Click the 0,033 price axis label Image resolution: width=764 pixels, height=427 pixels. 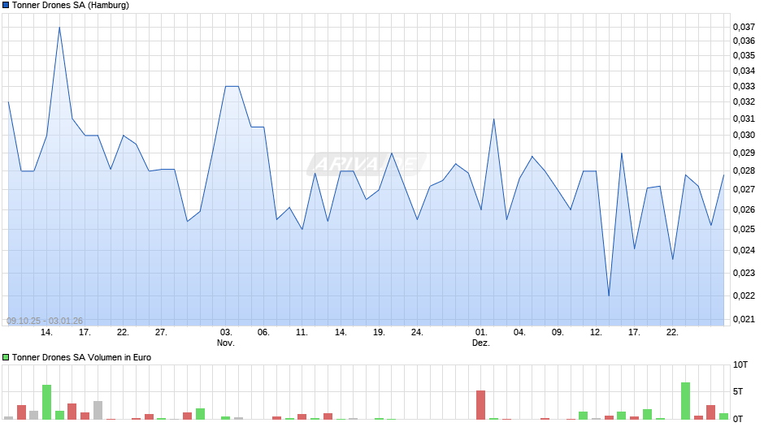(x=744, y=87)
